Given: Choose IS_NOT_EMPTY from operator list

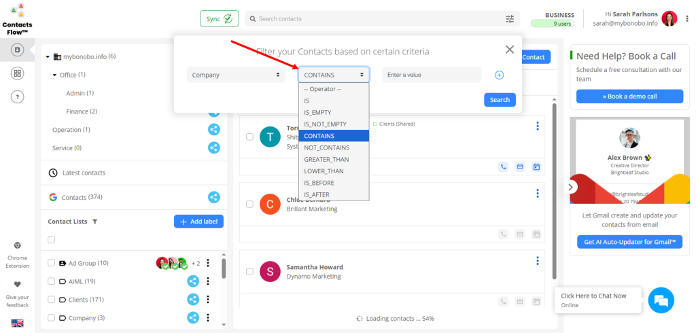Looking at the screenshot, I should (x=326, y=124).
